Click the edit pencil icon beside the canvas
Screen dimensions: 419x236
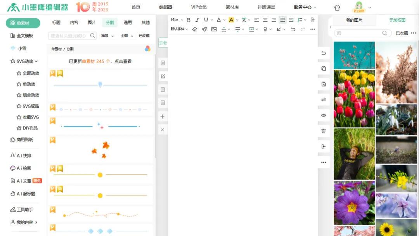click(163, 76)
